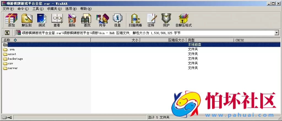The image size is (282, 121).
Task: Close the WinRAR window
Action: pyautogui.click(x=278, y=3)
